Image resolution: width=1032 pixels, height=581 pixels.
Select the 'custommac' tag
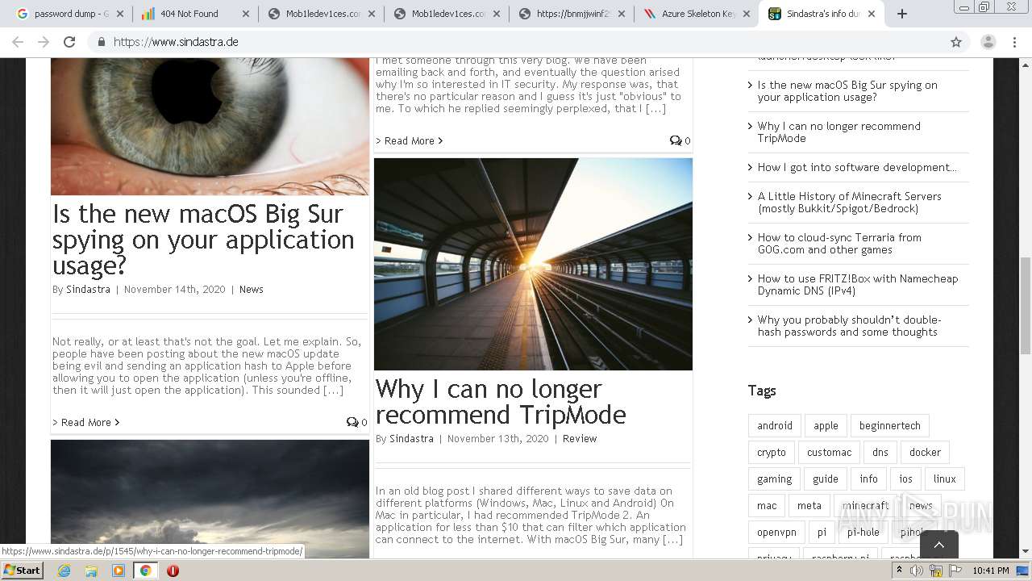pyautogui.click(x=829, y=452)
